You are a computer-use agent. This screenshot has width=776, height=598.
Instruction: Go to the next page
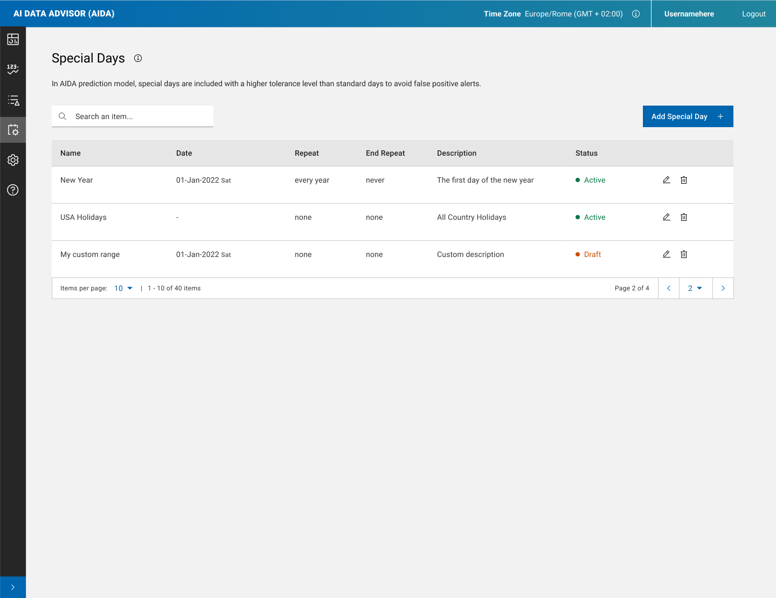click(723, 288)
